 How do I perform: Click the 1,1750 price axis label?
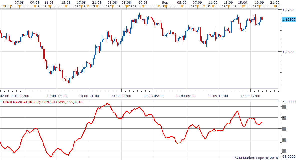(x=288, y=10)
